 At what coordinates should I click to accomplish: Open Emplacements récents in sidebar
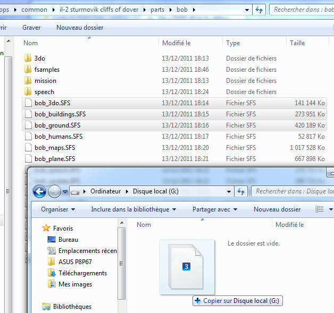pos(82,251)
